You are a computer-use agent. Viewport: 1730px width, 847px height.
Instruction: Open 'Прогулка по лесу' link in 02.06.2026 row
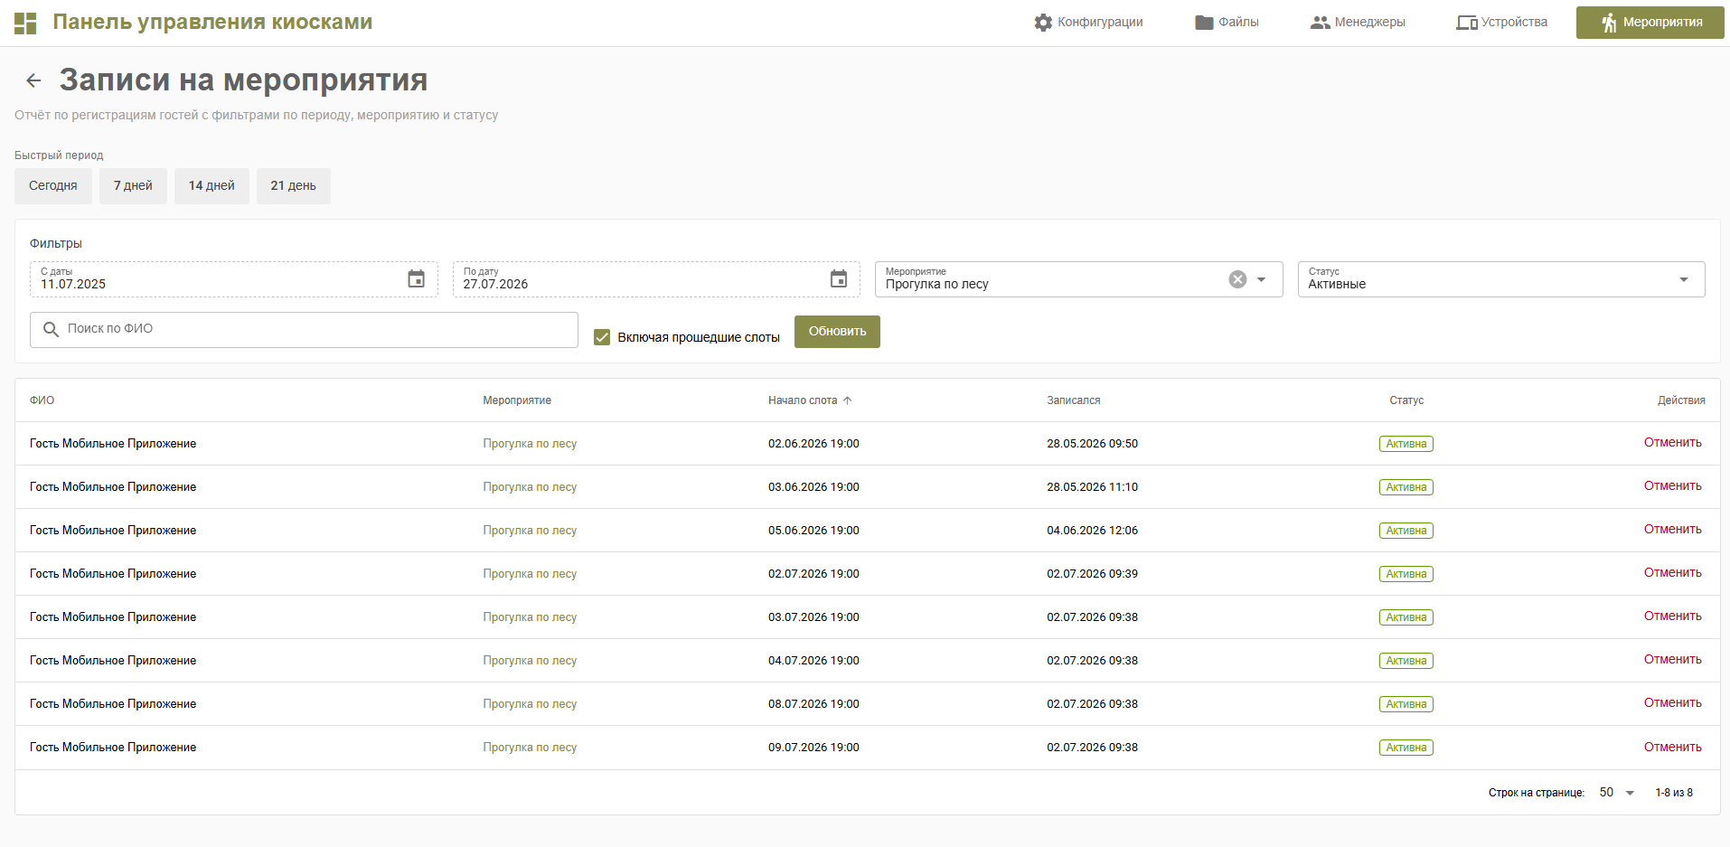tap(530, 444)
